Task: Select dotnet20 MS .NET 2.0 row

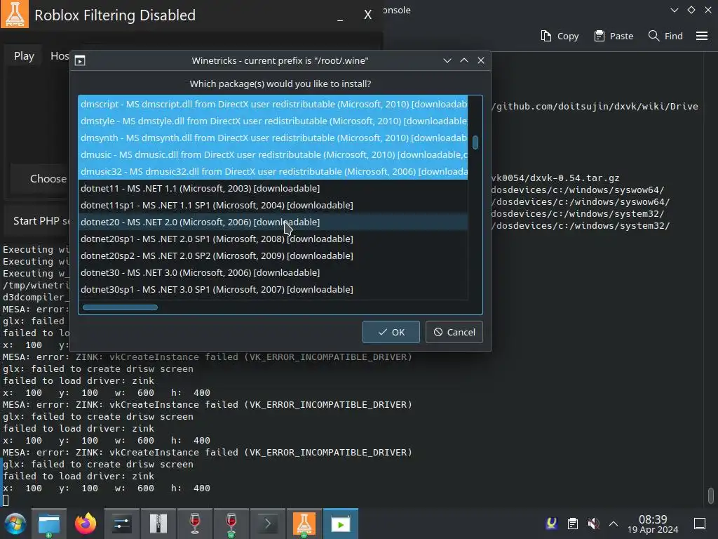Action: [273, 222]
